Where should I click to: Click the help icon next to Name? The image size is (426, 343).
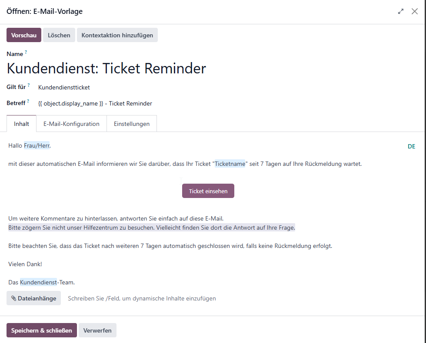(26, 52)
